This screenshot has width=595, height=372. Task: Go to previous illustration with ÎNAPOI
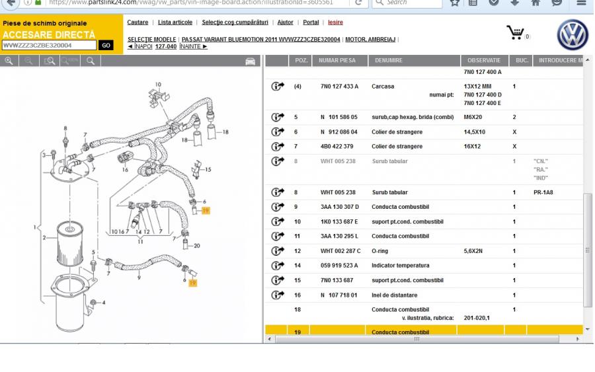point(139,47)
